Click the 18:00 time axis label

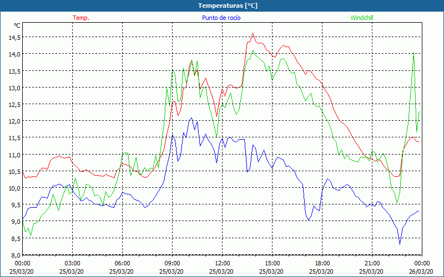(x=322, y=264)
